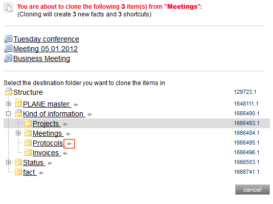The height and width of the screenshot is (204, 273).
Task: Select the Structure root folder
Action: tap(28, 92)
